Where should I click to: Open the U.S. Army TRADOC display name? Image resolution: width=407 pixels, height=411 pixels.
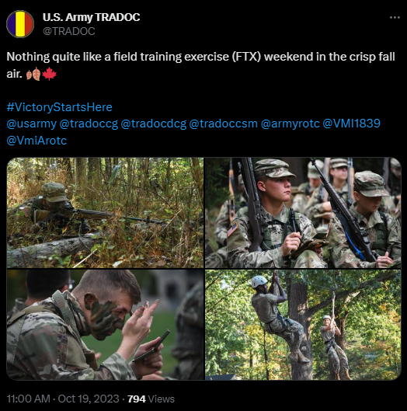point(91,17)
